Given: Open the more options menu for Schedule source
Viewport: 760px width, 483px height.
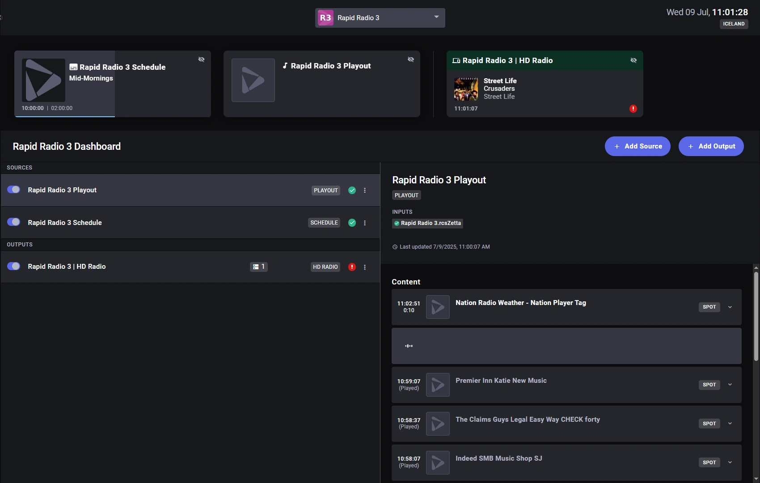Looking at the screenshot, I should tap(365, 223).
